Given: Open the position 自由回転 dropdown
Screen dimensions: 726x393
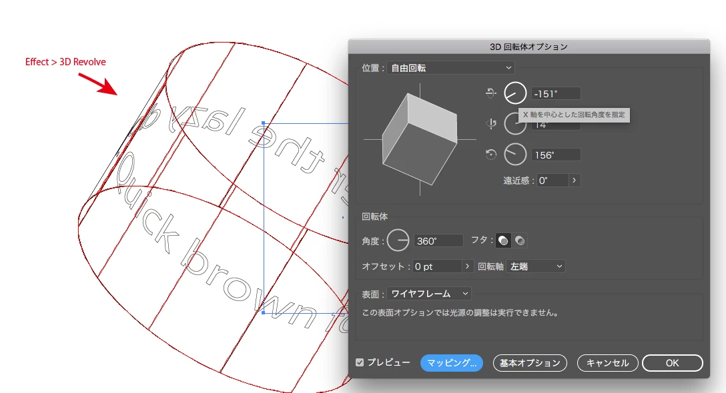Looking at the screenshot, I should click(451, 68).
